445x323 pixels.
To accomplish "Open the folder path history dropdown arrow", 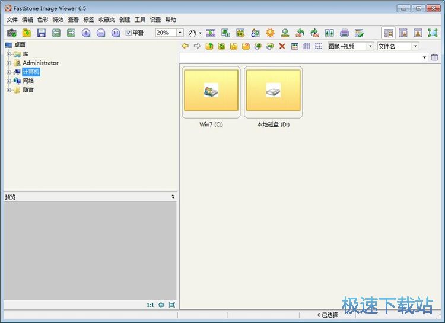I will coord(424,57).
